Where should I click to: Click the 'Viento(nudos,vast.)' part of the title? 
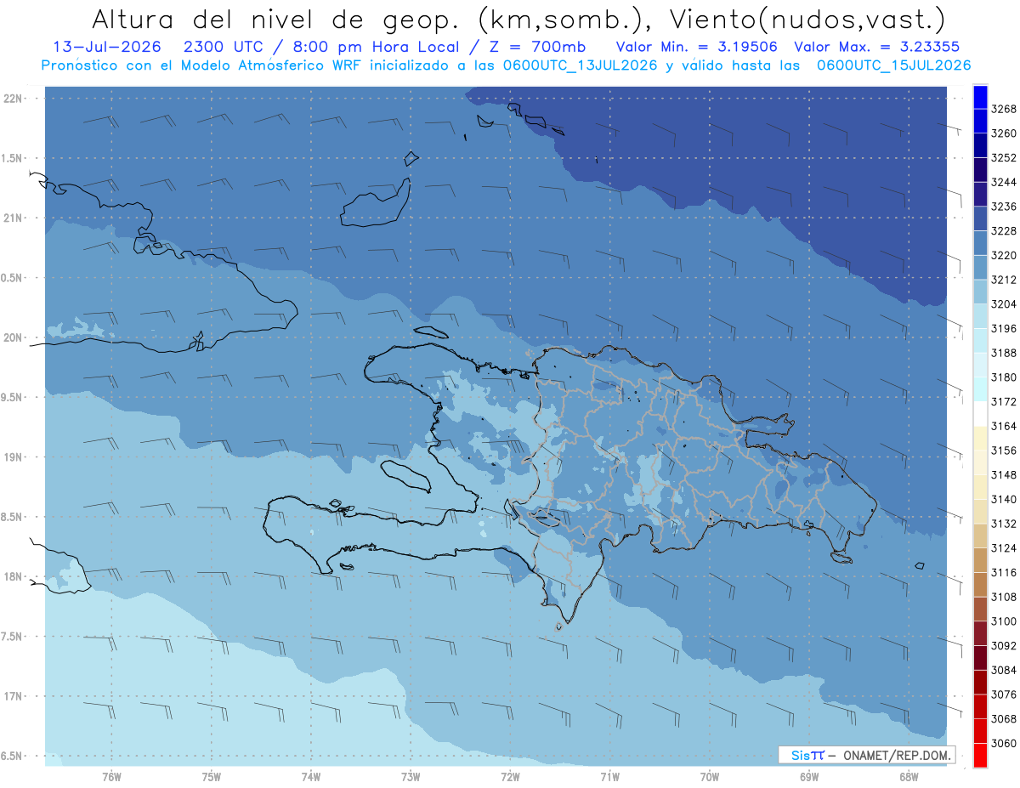807,19
